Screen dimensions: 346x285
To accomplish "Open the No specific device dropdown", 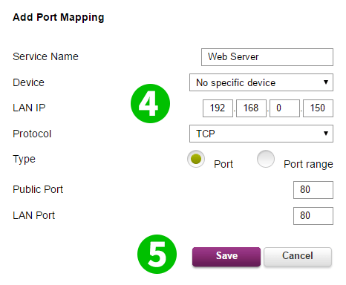I will [261, 82].
